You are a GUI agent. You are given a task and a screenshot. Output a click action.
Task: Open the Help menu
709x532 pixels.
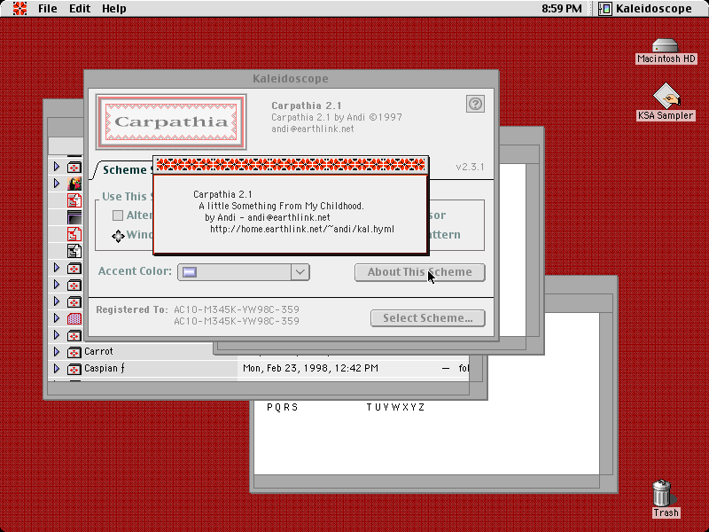[114, 9]
